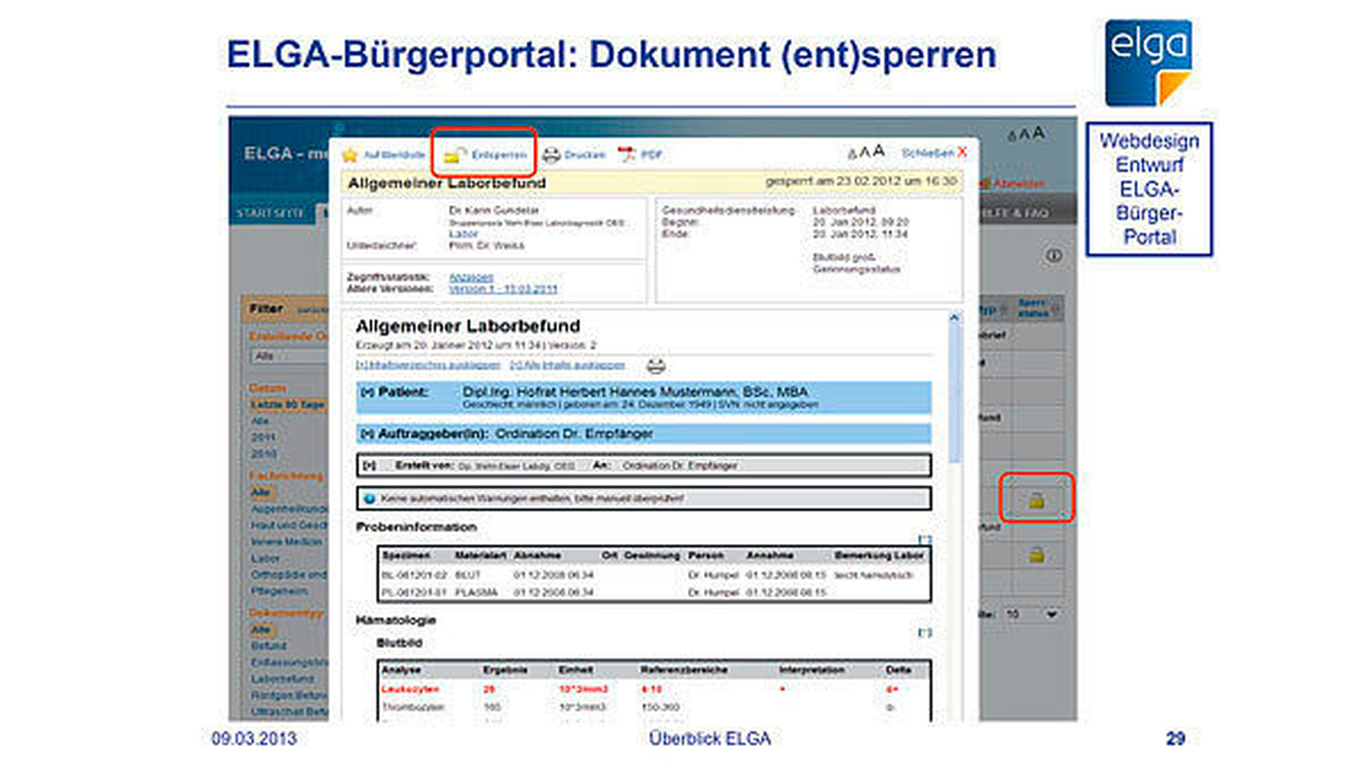The width and height of the screenshot is (1366, 769).
Task: Click the Referenzbereiche column header
Action: coord(684,670)
